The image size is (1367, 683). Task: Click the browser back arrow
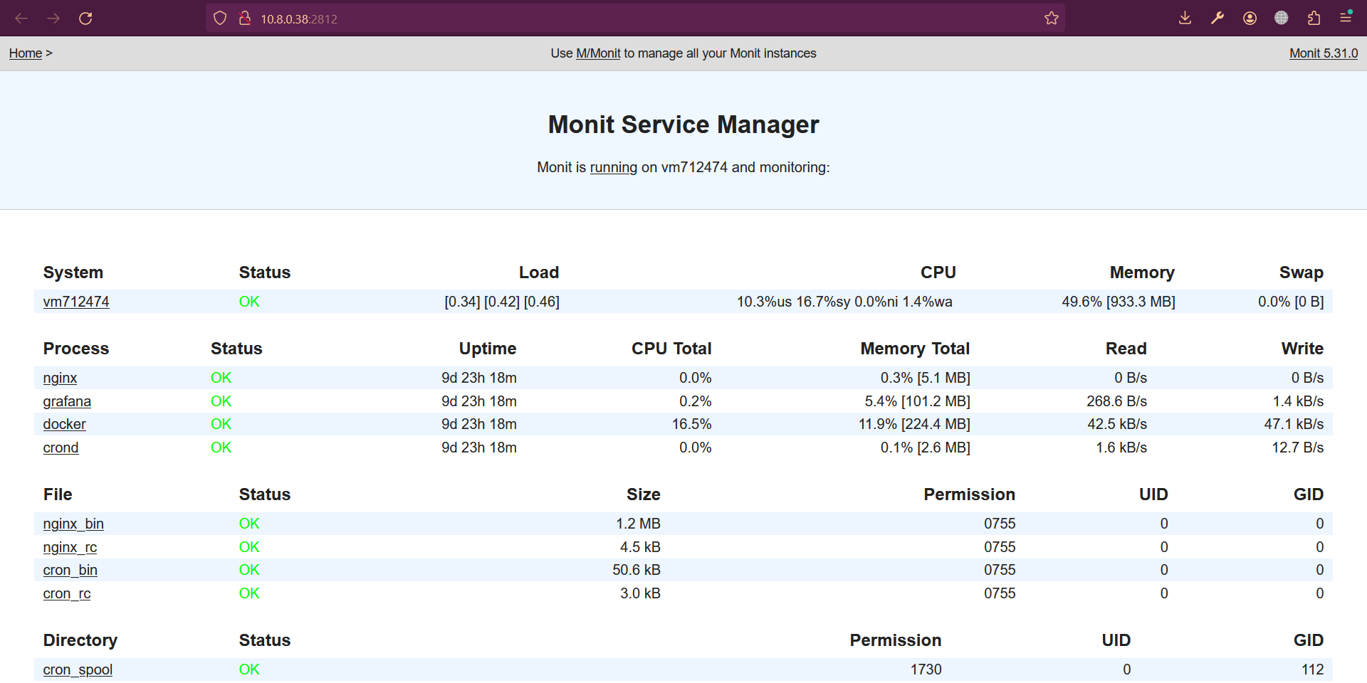(x=21, y=18)
